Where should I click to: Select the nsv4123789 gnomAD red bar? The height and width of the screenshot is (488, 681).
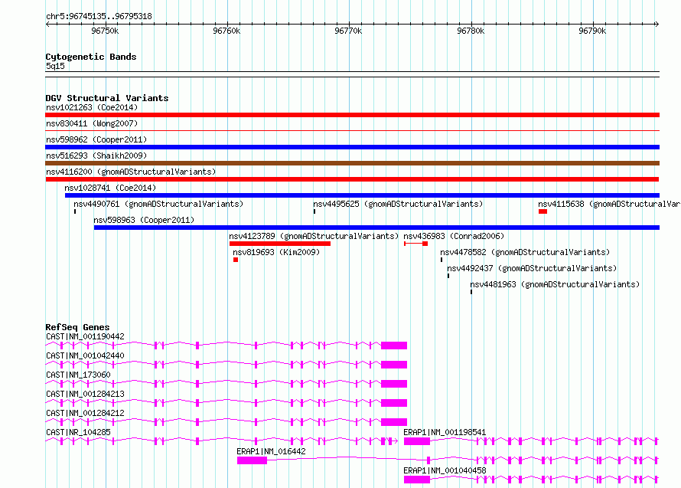[x=280, y=244]
